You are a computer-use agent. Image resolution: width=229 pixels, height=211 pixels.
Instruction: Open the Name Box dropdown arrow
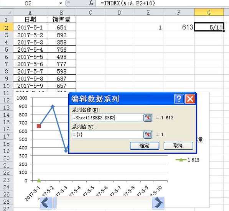pyautogui.click(x=61, y=3)
